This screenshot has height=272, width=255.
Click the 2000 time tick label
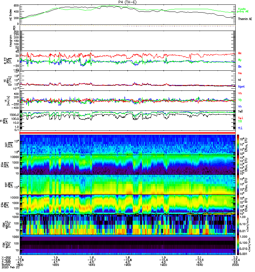[235, 265]
